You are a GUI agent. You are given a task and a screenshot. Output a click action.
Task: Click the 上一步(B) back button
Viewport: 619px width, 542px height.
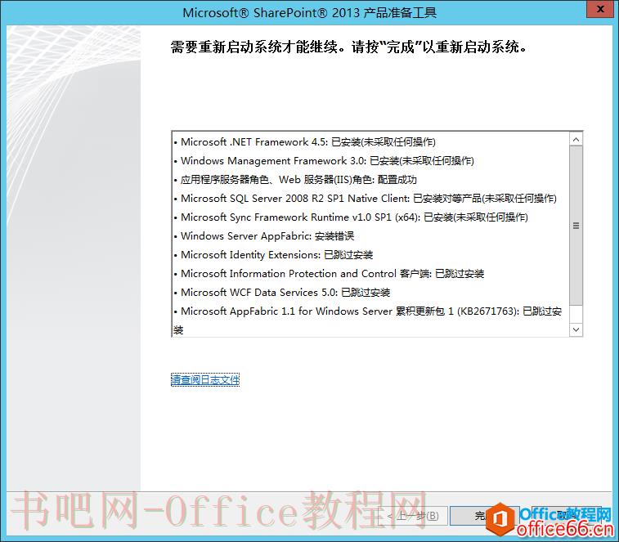click(413, 516)
